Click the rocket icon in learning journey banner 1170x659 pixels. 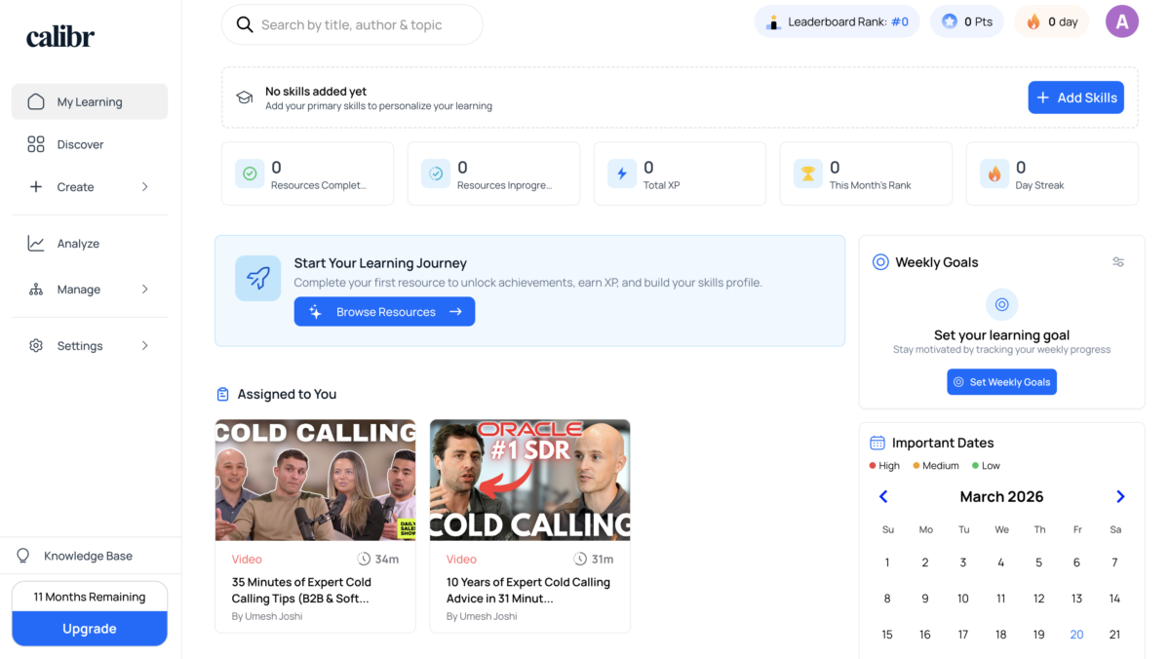[257, 278]
